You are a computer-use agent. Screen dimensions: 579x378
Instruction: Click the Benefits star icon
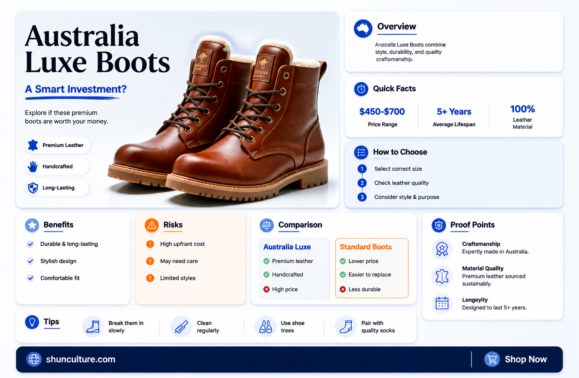(x=32, y=225)
